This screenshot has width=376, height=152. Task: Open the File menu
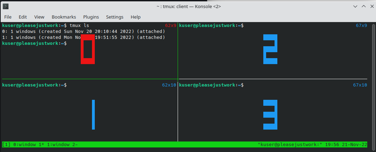[8, 17]
